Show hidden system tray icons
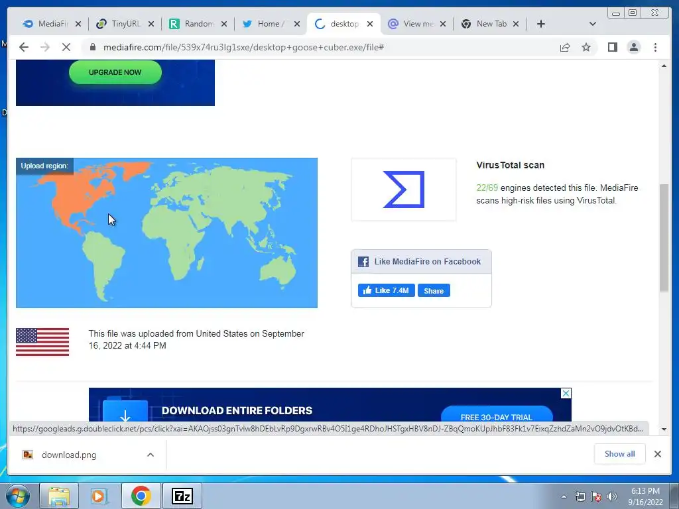 pos(564,496)
